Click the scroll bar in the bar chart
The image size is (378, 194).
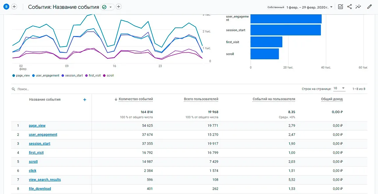point(265,54)
